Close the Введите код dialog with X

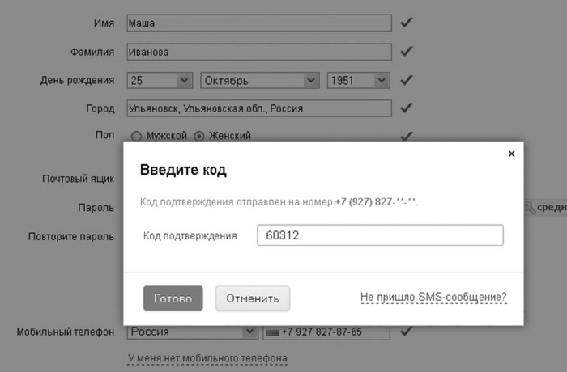511,154
